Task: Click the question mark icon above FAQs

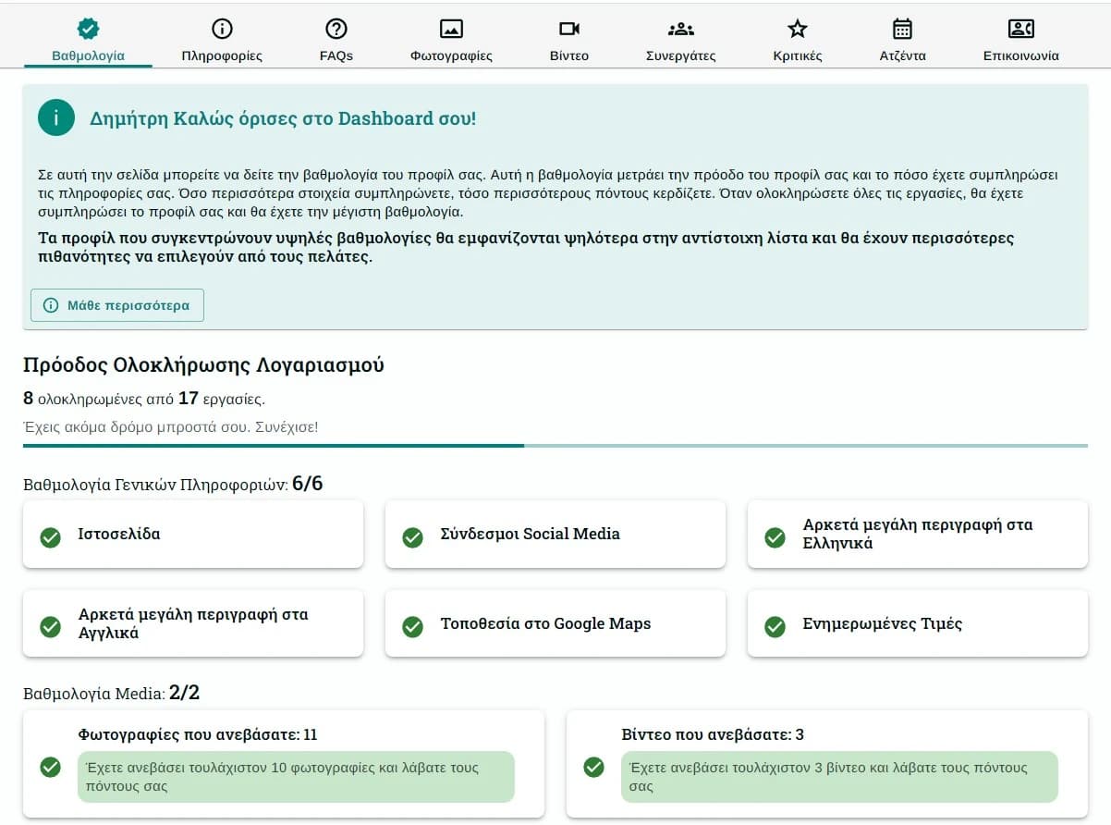Action: tap(336, 28)
